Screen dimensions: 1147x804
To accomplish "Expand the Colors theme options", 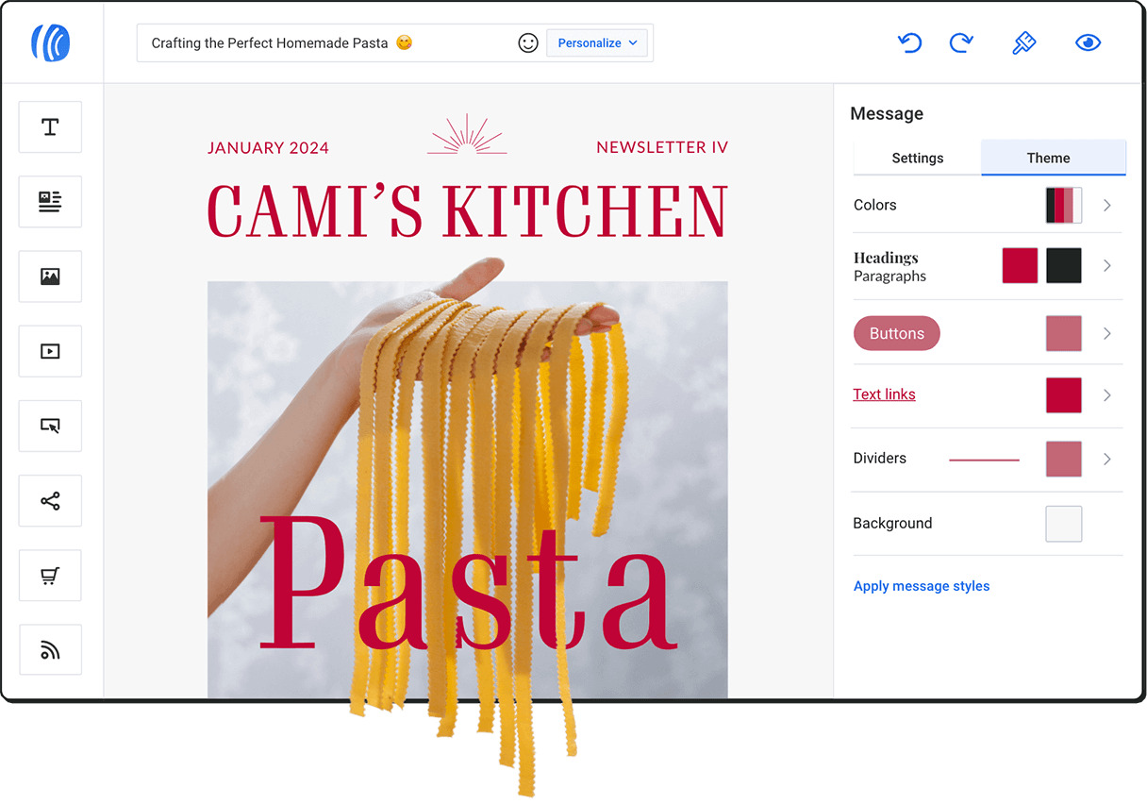I will (x=1107, y=206).
